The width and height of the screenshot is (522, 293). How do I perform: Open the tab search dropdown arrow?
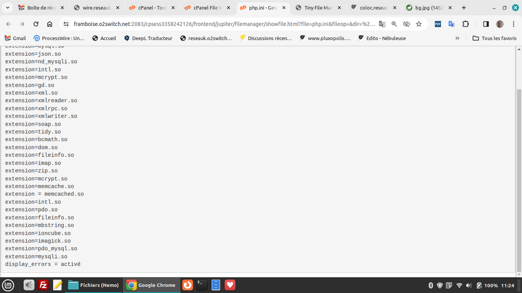pyautogui.click(x=7, y=8)
